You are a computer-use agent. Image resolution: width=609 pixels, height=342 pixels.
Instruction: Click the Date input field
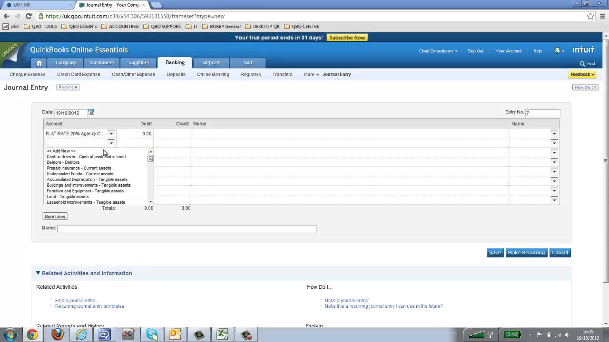point(71,113)
